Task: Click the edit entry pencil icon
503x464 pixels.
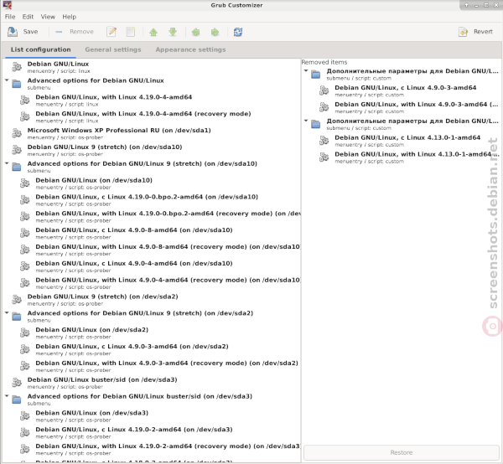Action: (111, 32)
